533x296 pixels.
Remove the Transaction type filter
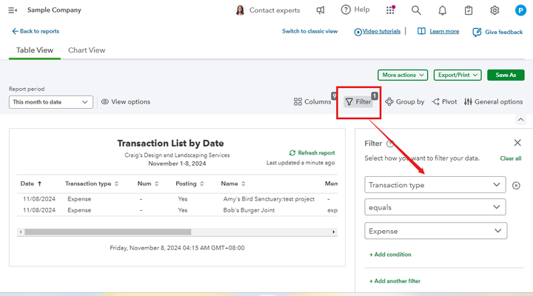coord(516,185)
